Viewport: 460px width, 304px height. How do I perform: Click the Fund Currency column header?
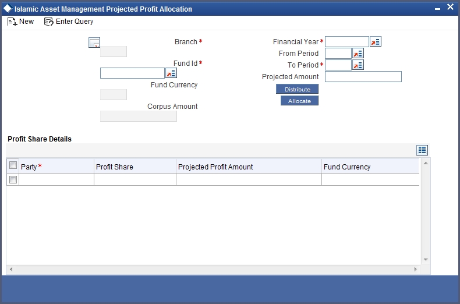coord(370,167)
